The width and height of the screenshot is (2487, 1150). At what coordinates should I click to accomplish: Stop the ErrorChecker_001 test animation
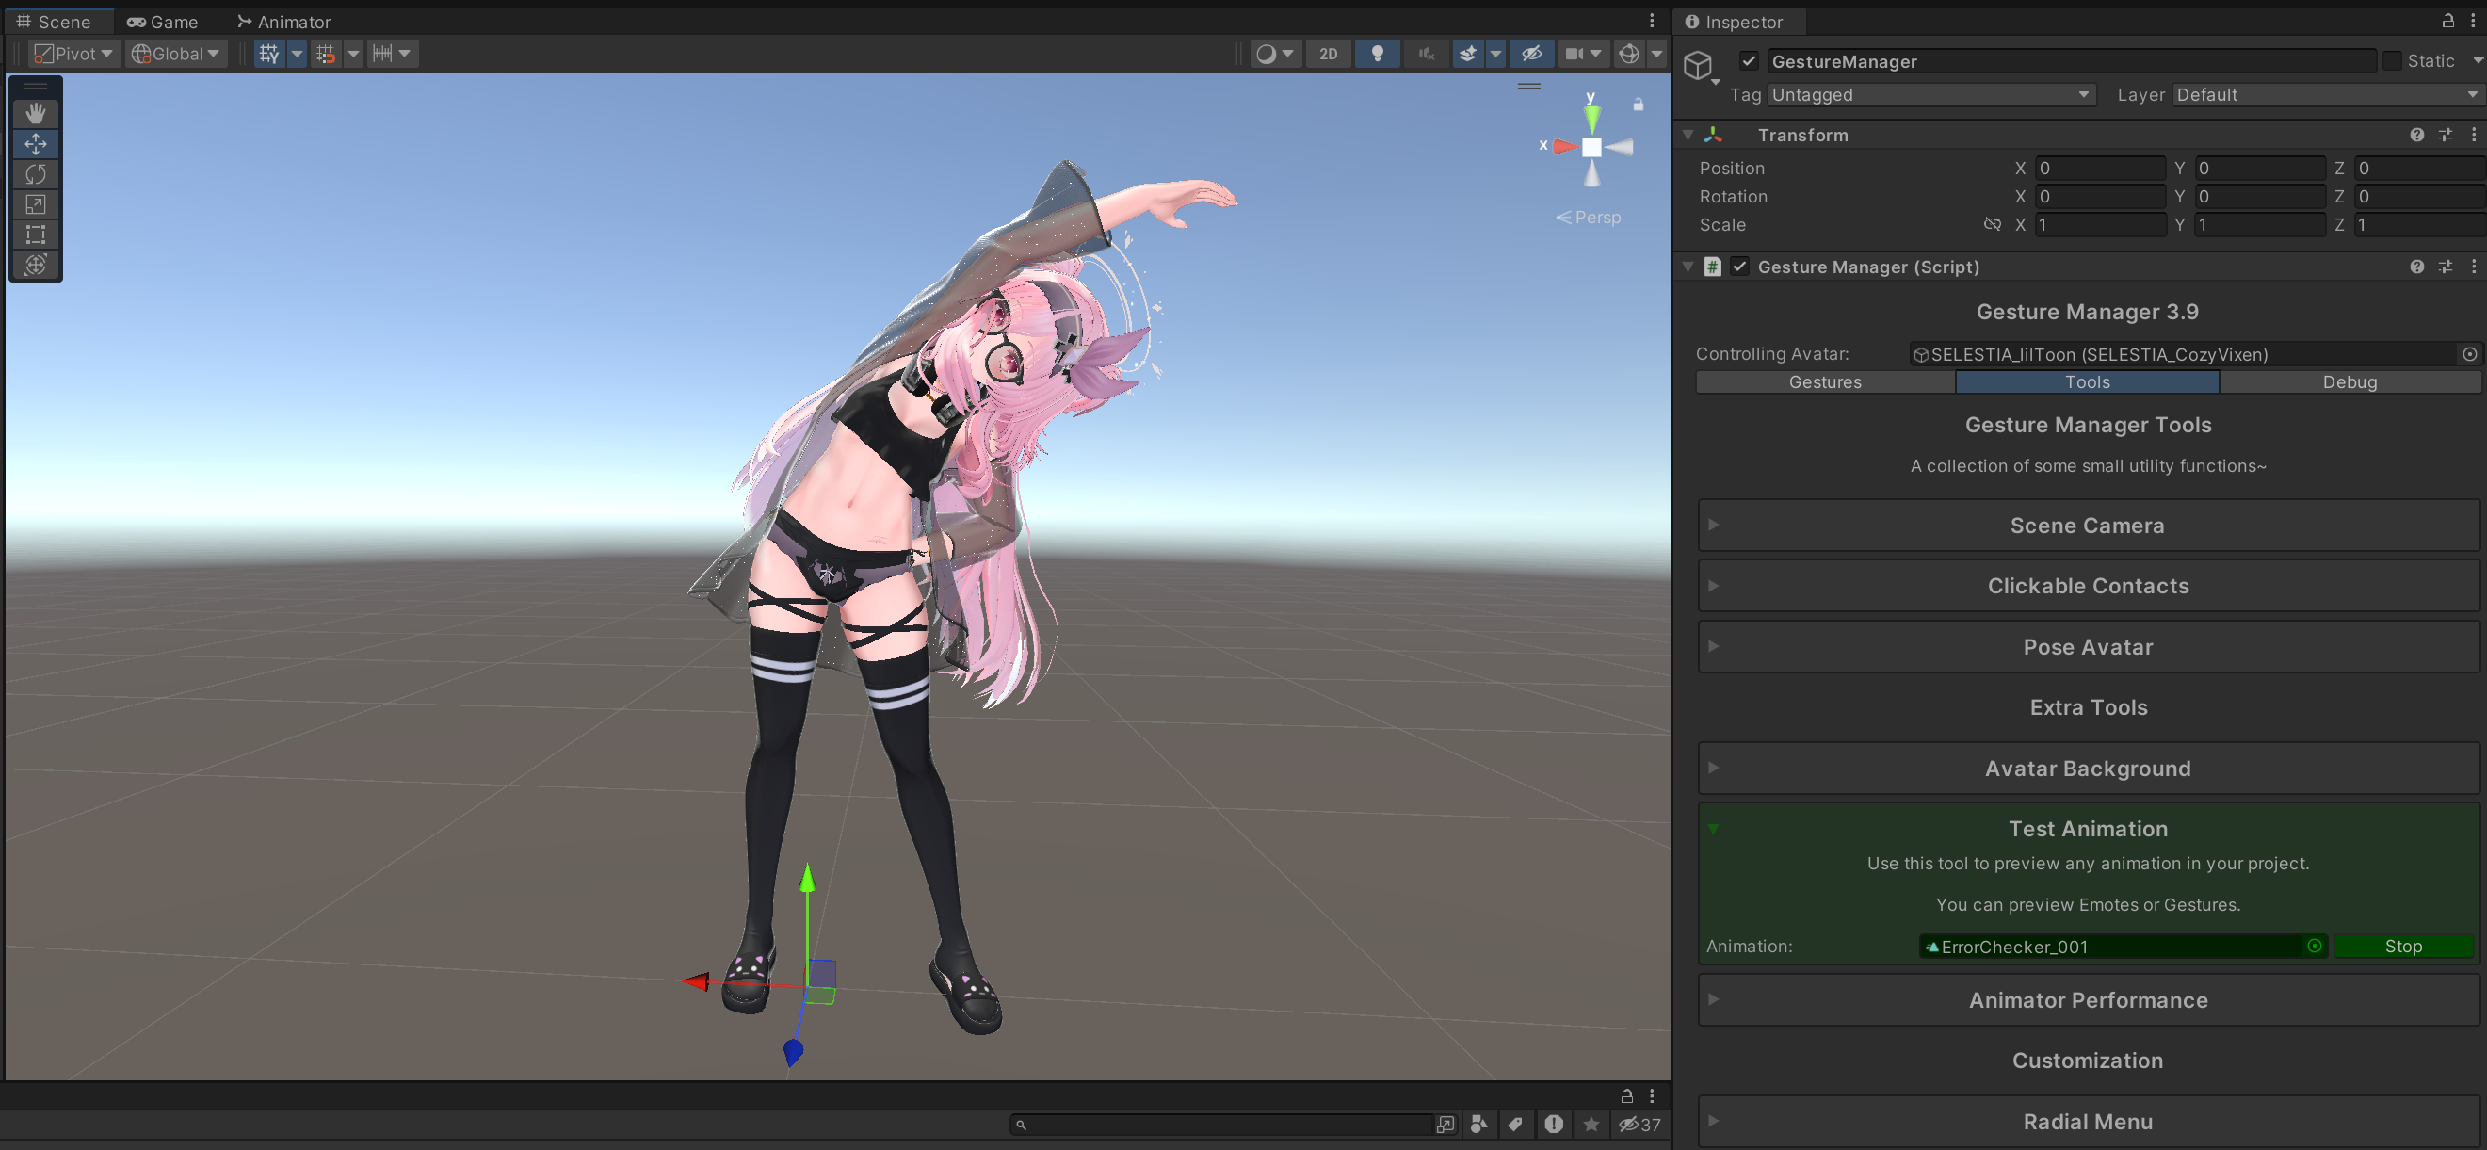[2402, 948]
